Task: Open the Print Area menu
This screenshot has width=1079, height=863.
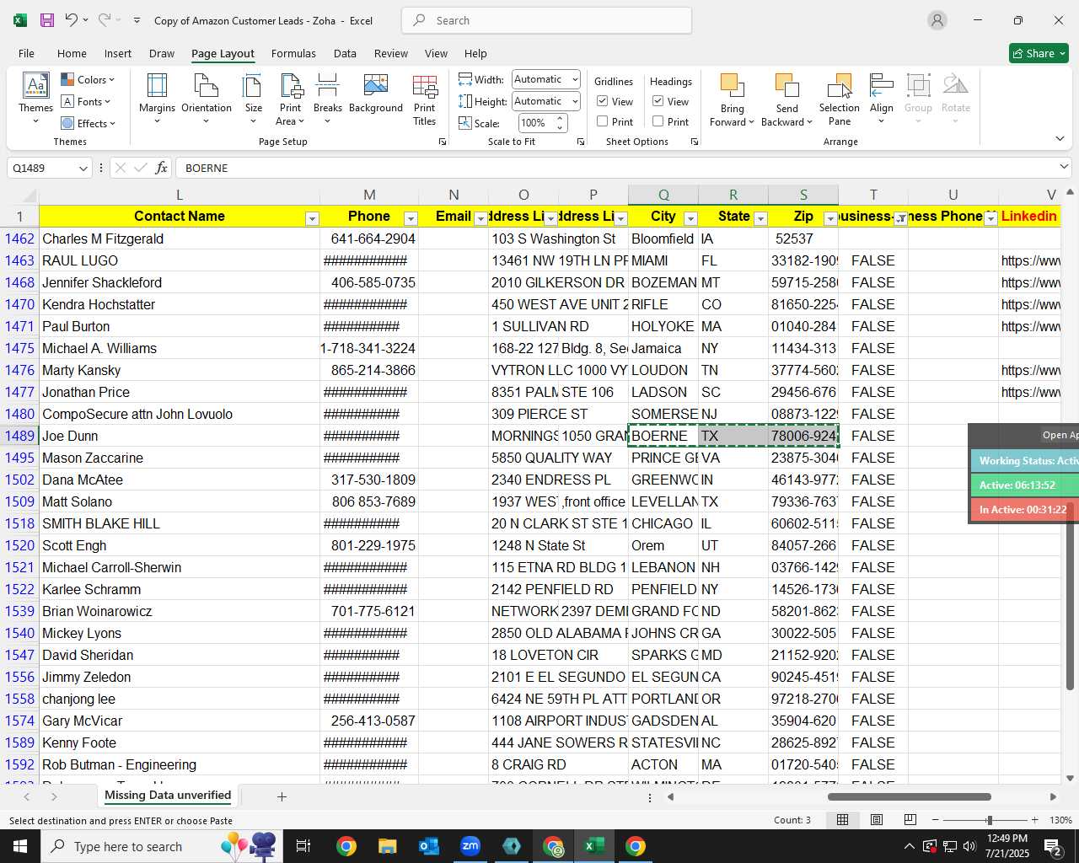Action: [290, 99]
